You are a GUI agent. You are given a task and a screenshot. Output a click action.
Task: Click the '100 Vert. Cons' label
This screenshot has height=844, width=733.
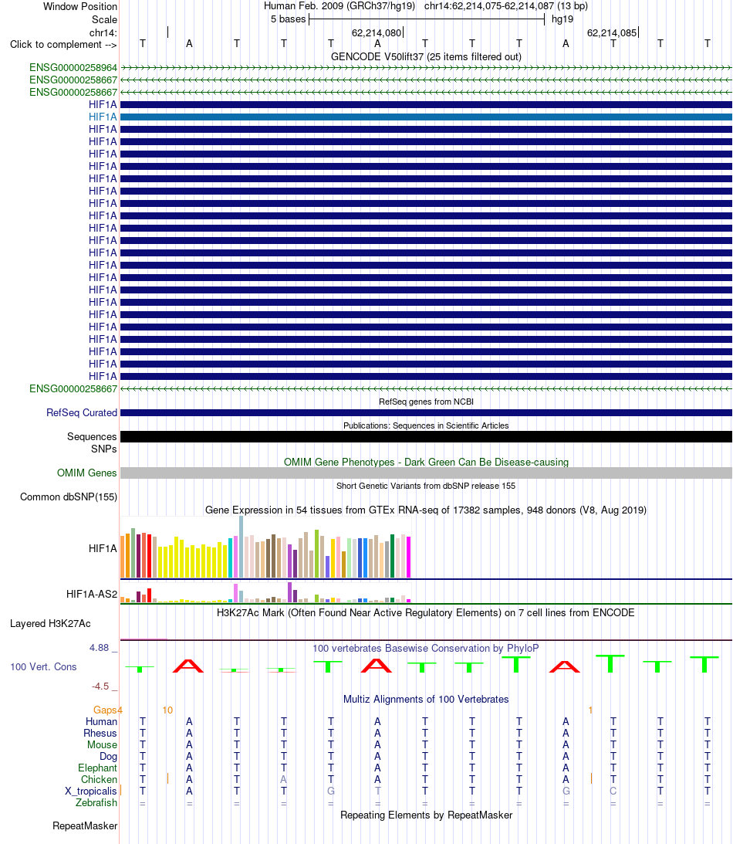point(43,666)
